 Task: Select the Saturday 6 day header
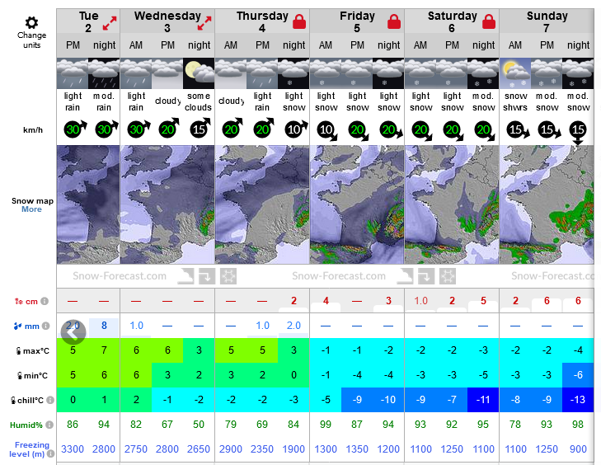[x=452, y=22]
